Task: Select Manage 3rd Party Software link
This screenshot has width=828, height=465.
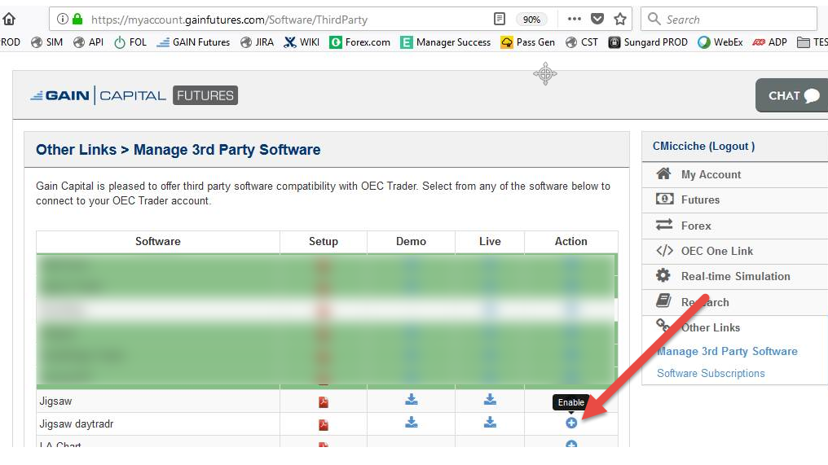Action: 727,351
